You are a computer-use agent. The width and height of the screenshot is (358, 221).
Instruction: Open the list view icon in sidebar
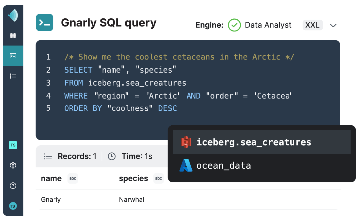click(x=13, y=76)
